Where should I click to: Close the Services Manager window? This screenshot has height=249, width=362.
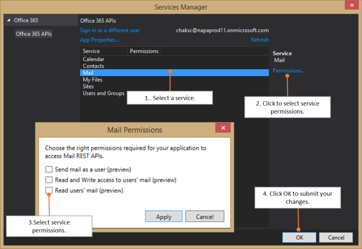[x=351, y=6]
